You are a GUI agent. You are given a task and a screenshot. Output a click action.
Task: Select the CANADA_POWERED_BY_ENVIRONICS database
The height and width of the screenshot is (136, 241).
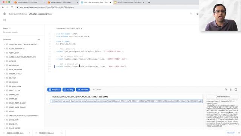(23, 116)
